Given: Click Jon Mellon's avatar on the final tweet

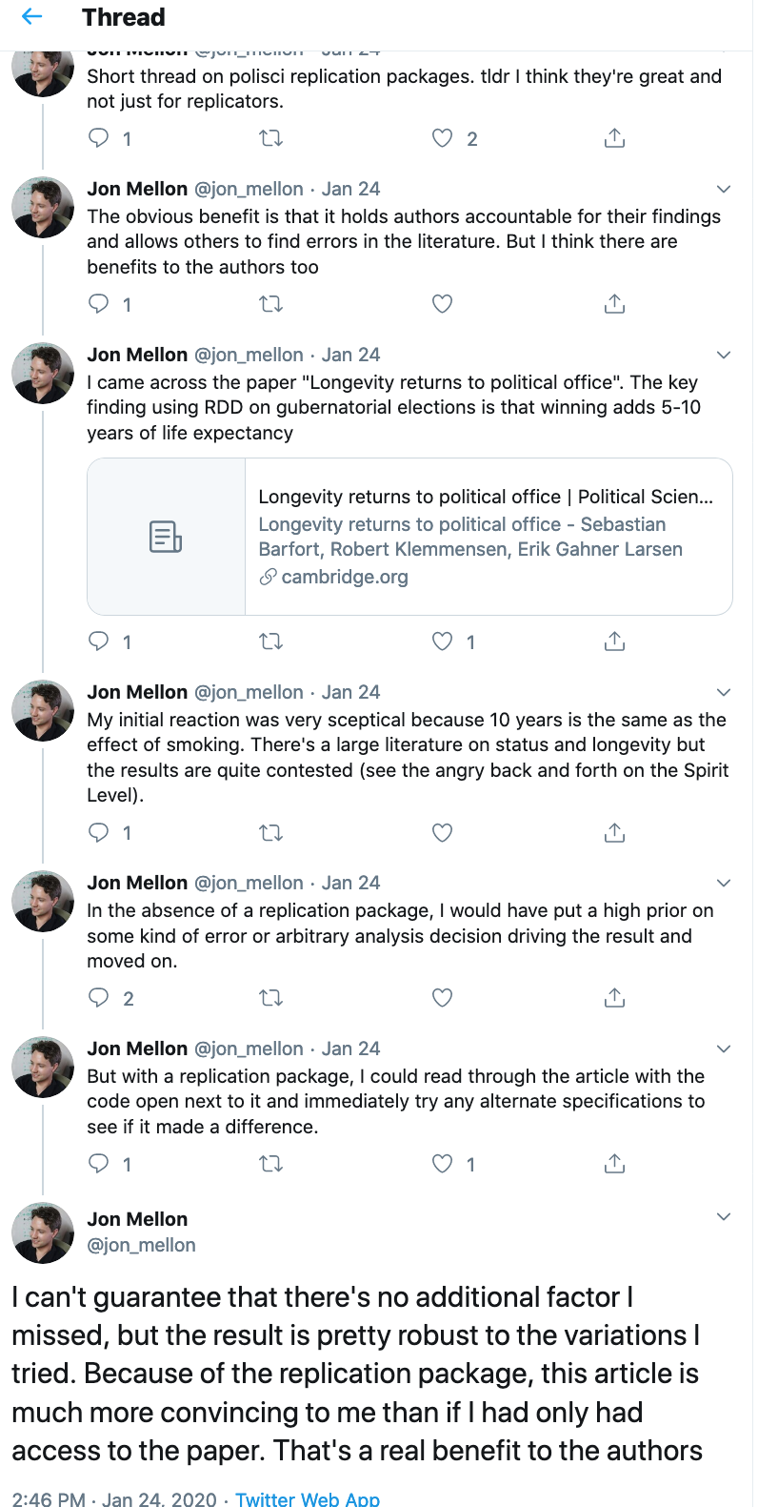Looking at the screenshot, I should click(43, 1232).
